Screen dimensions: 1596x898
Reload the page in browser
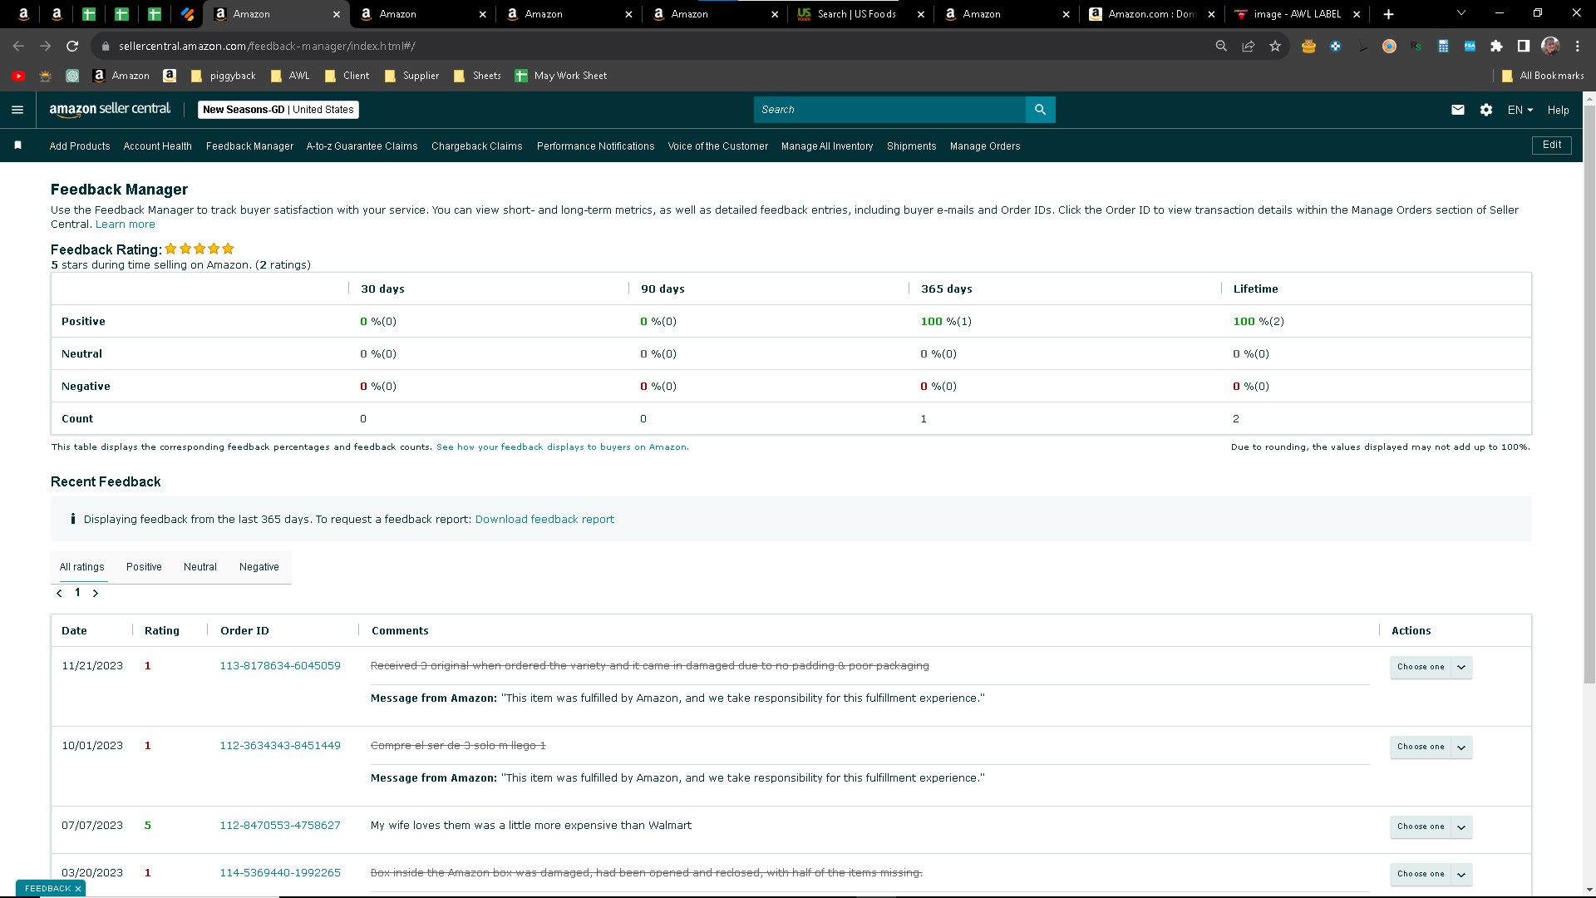(72, 47)
